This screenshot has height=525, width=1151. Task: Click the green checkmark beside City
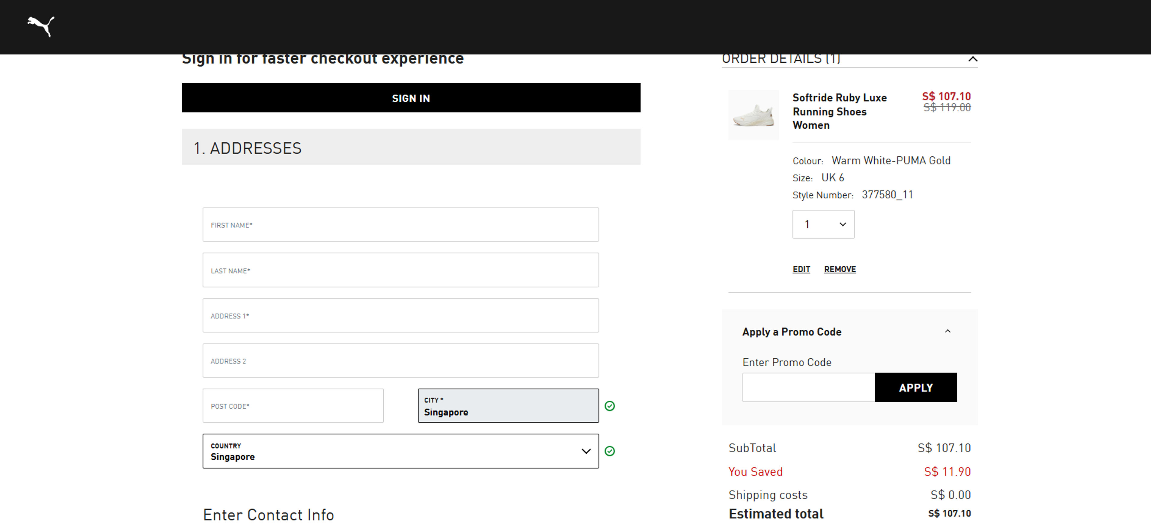(x=609, y=406)
